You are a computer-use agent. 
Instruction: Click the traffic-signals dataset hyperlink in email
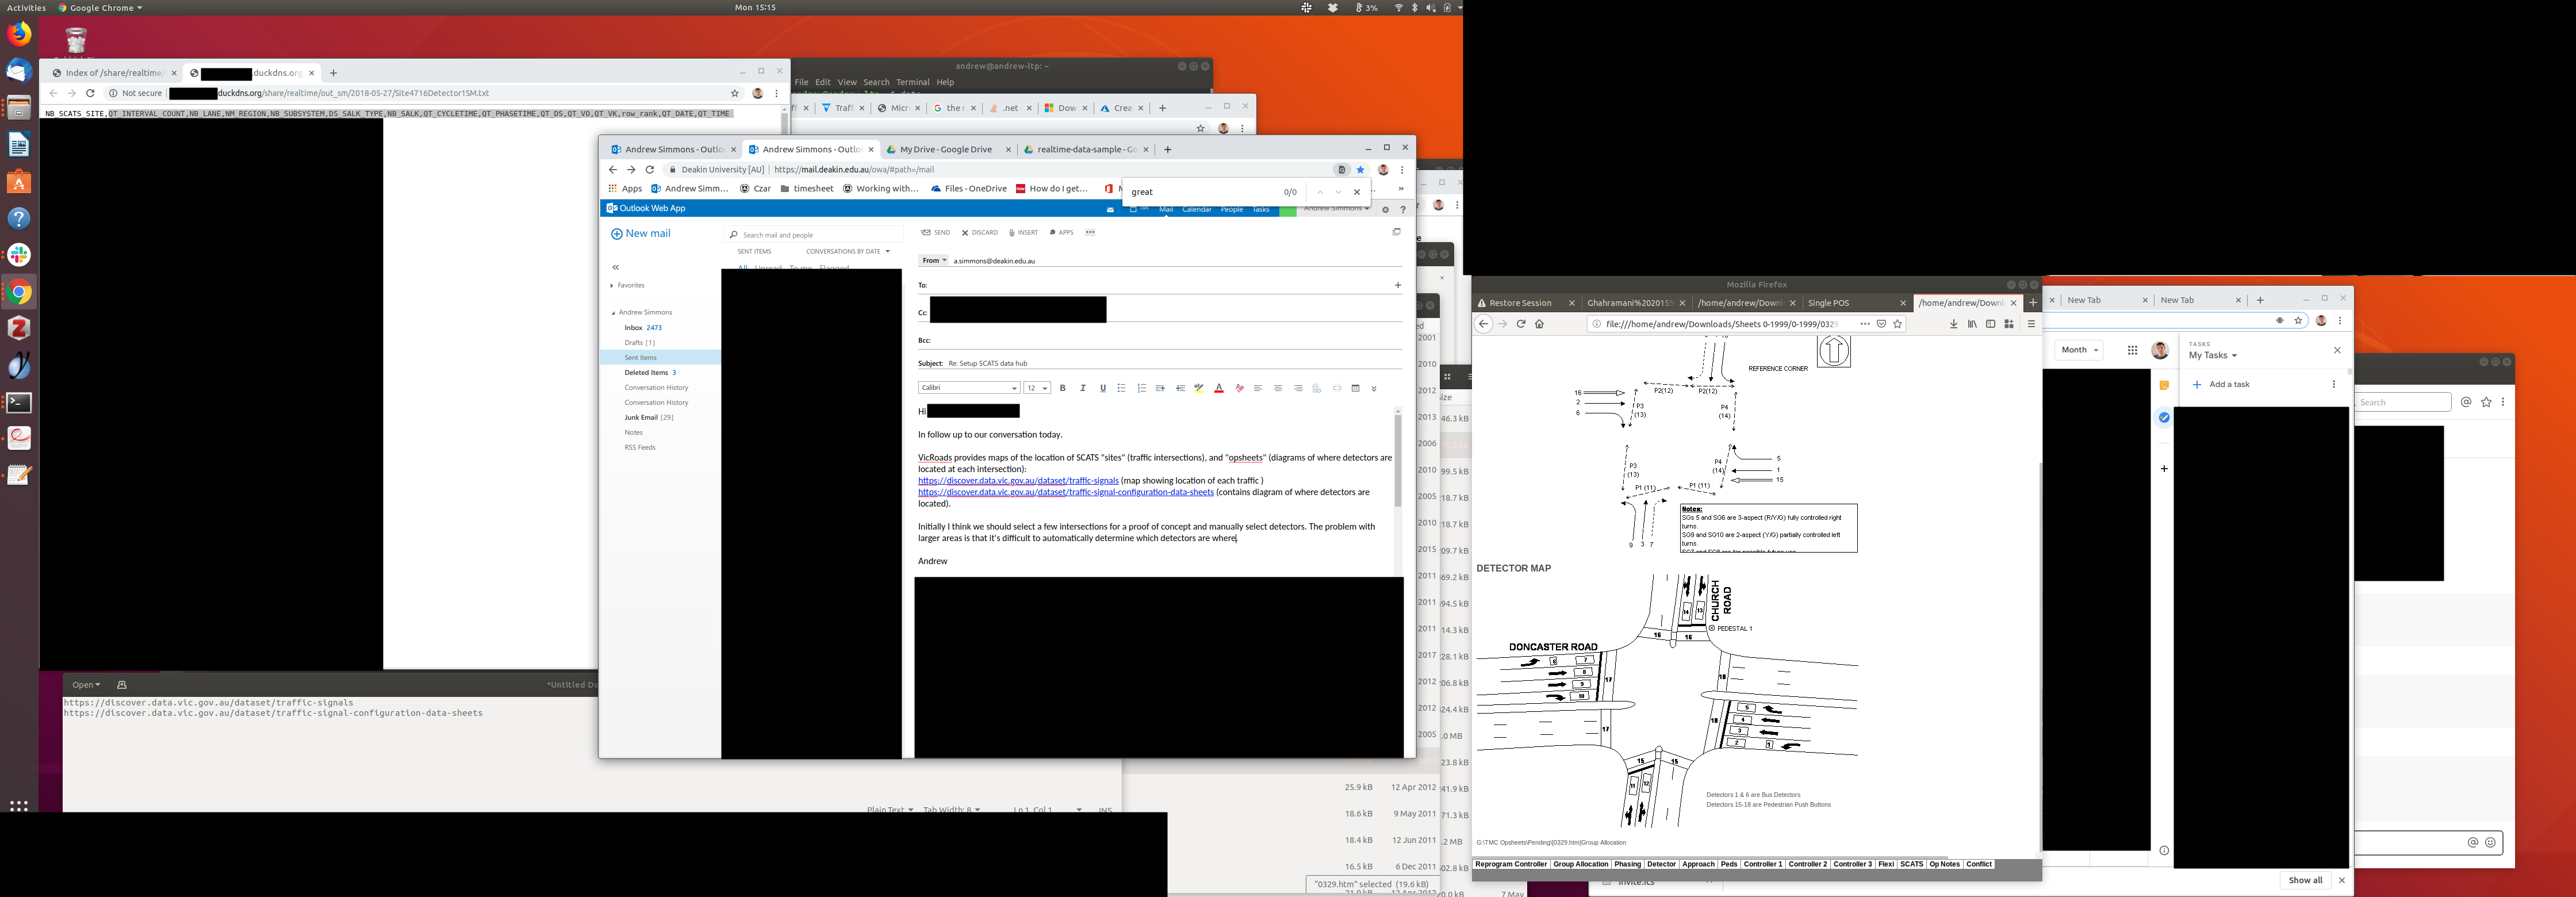[x=1018, y=481]
